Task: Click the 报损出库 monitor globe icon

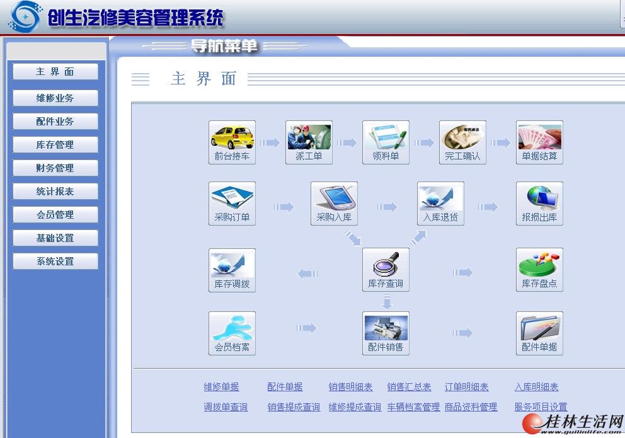Action: coord(539,204)
